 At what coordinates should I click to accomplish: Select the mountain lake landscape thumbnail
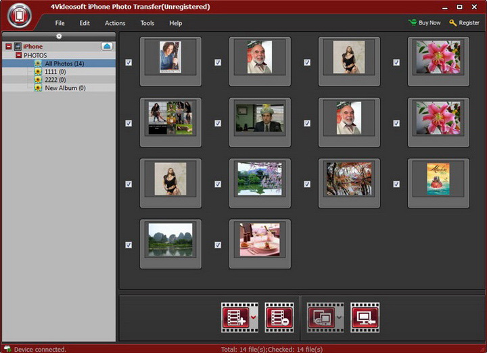170,240
